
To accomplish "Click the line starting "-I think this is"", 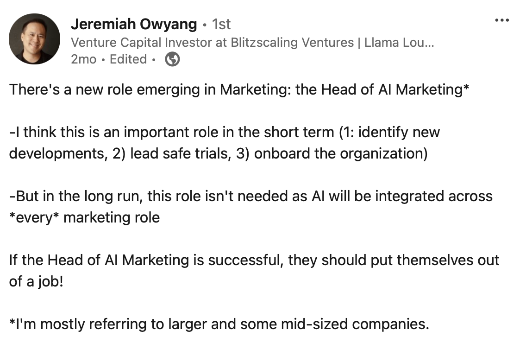I will coord(225,132).
